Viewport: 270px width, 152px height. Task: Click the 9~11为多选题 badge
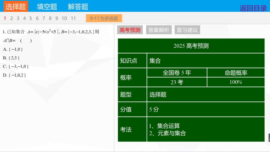click(x=104, y=18)
